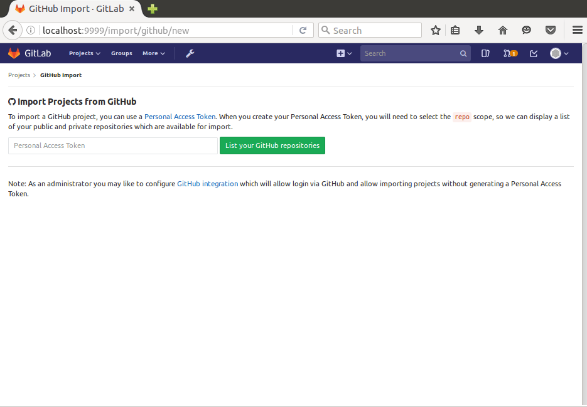Screen dimensions: 587x407
Task: Close the GitHub Import tab
Action: coord(132,9)
